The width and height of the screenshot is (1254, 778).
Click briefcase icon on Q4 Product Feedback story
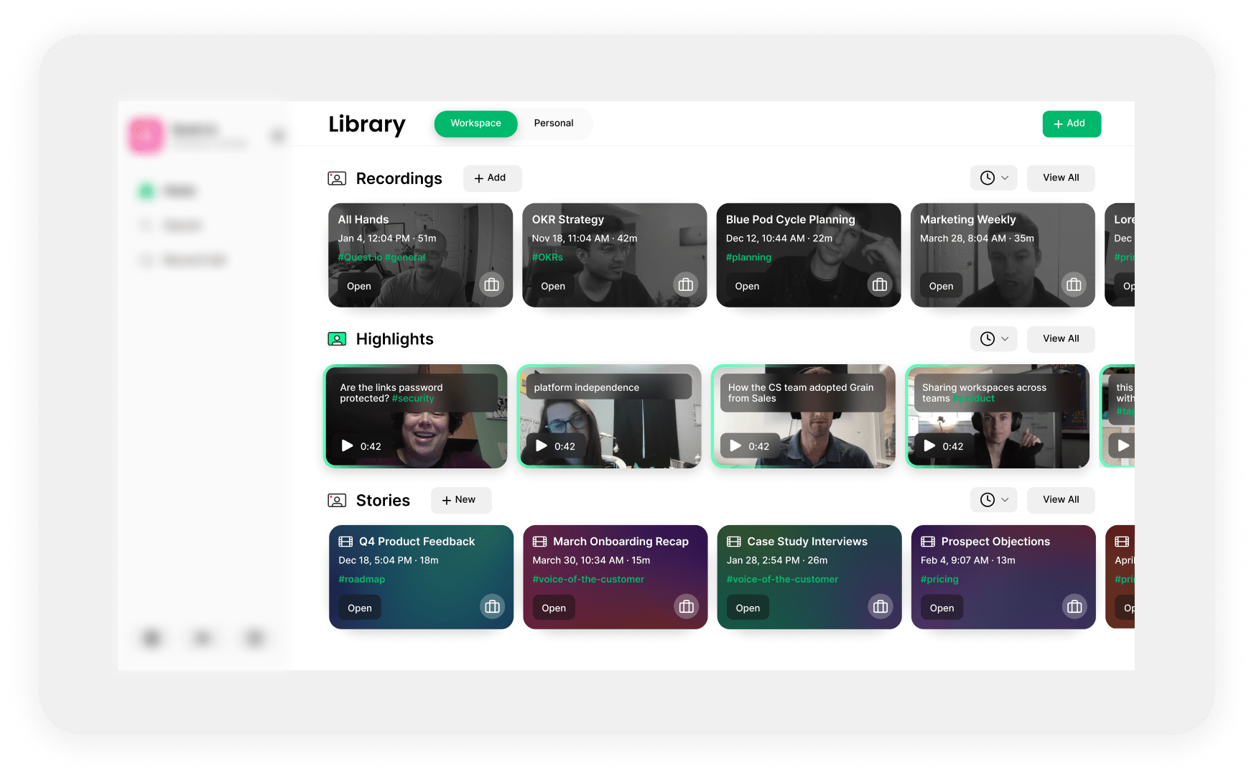pyautogui.click(x=492, y=607)
